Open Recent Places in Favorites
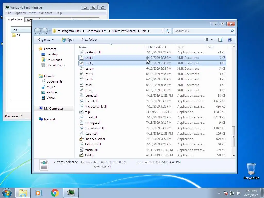264x198 pixels. point(56,65)
